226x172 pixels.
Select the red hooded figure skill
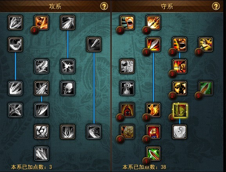(127, 110)
